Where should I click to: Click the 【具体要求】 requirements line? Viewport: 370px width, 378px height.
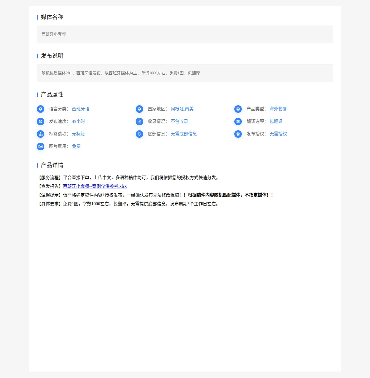[129, 204]
